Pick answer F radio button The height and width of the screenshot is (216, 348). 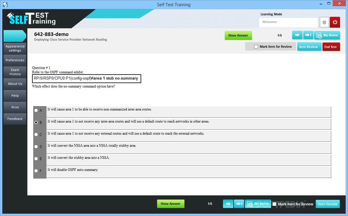coord(36,171)
